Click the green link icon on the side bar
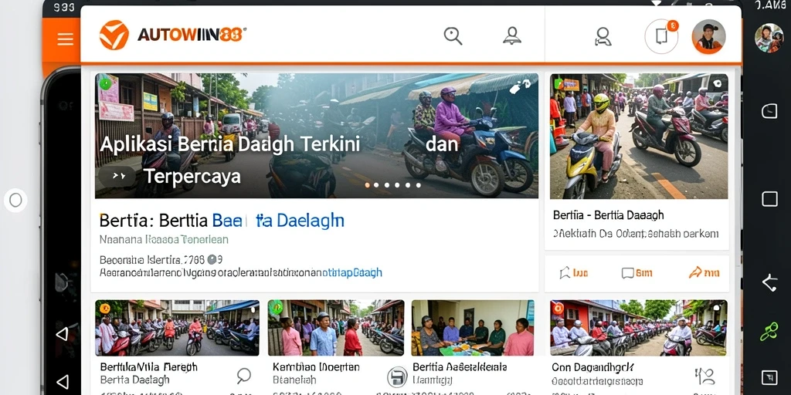Image resolution: width=791 pixels, height=395 pixels. [769, 332]
